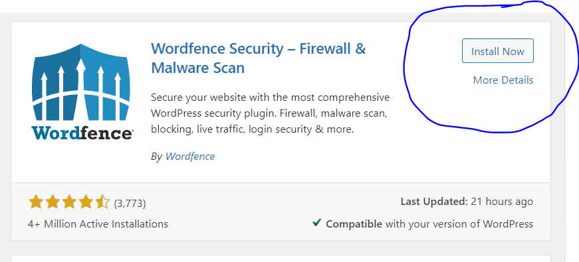Click the half-filled fifth rating star
Viewport: 579px width, 262px height.
[102, 202]
